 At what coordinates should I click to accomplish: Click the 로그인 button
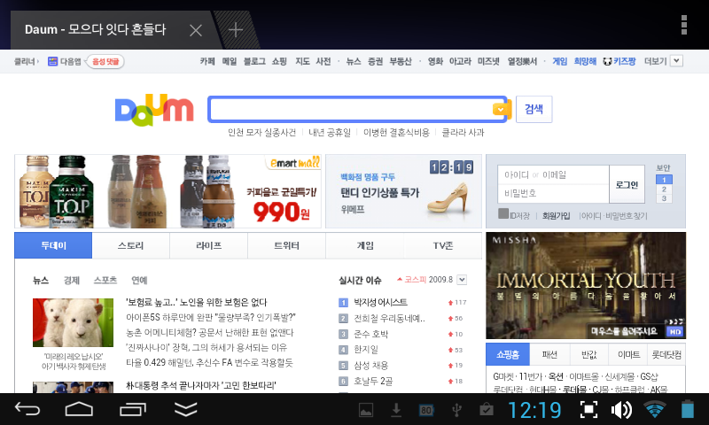(x=627, y=184)
